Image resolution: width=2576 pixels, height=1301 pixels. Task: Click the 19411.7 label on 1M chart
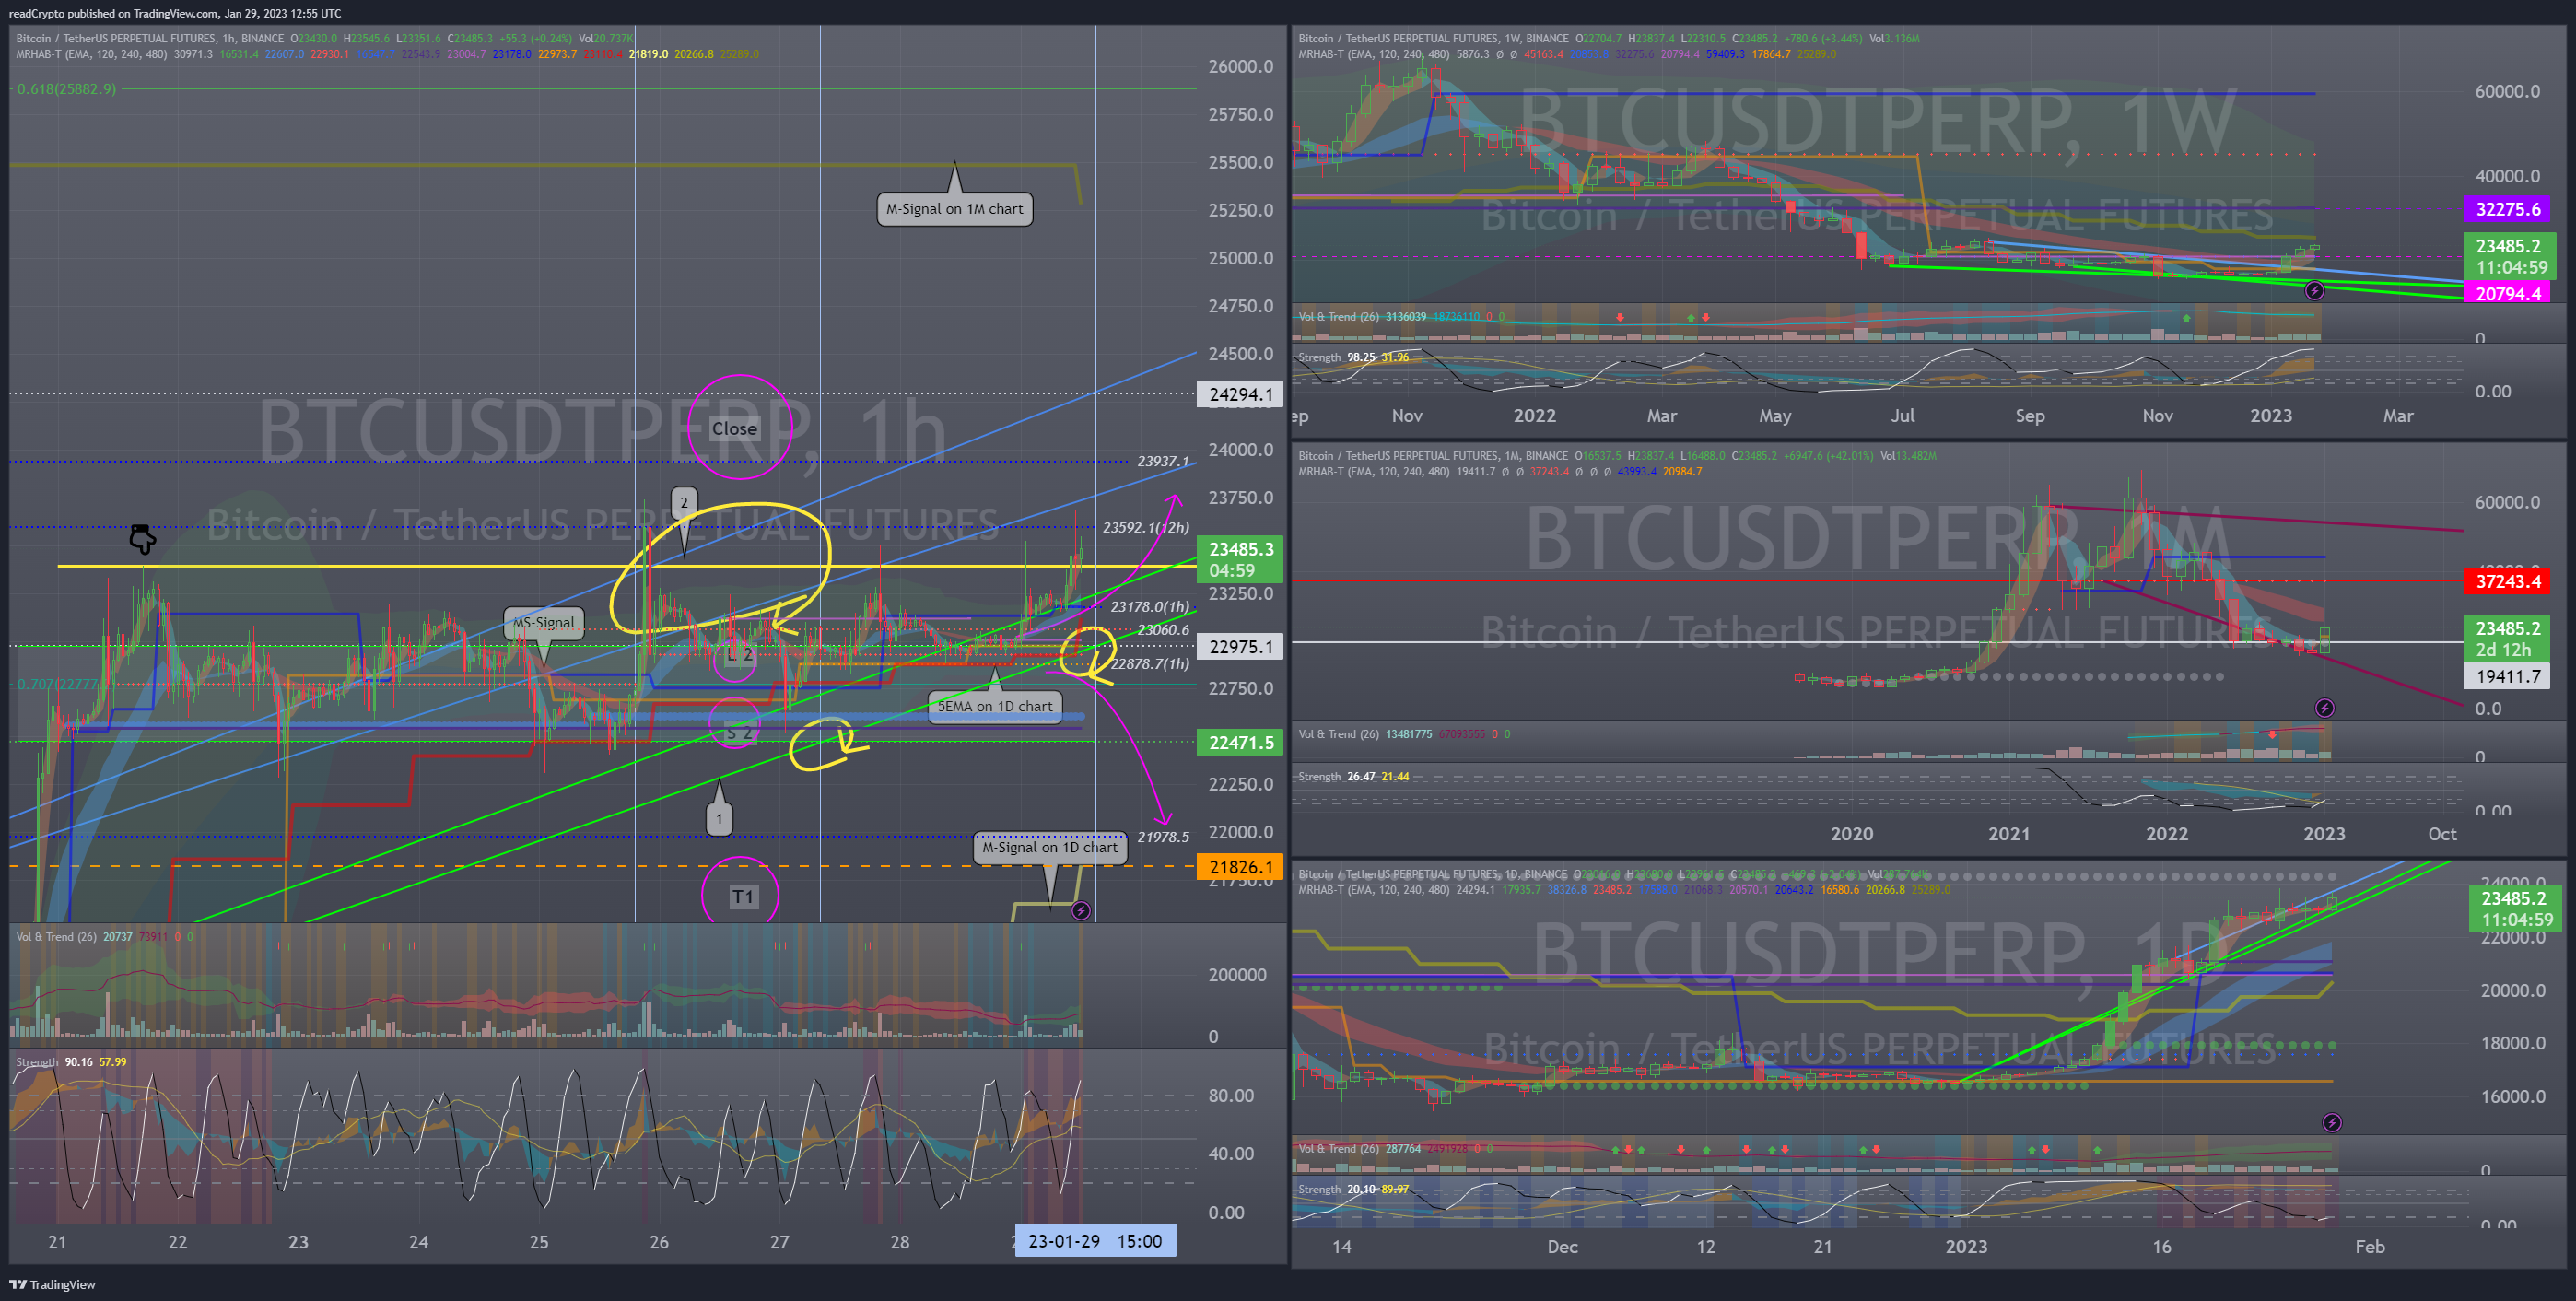tap(2507, 676)
